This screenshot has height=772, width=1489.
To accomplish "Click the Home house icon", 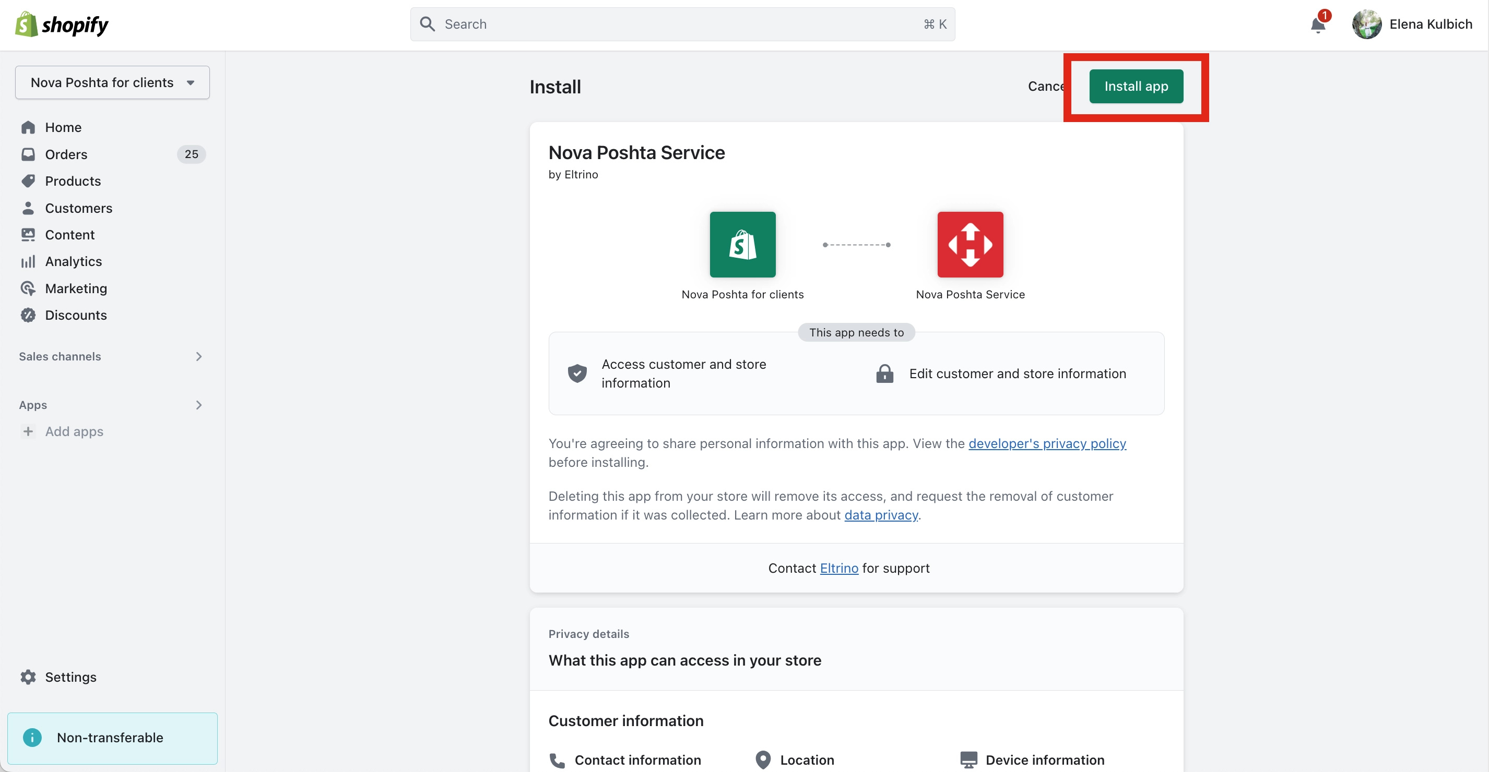I will pos(28,127).
